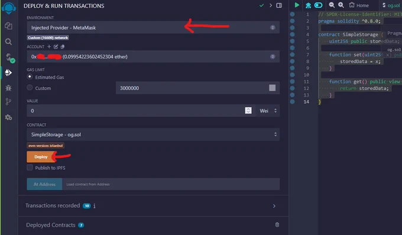The width and height of the screenshot is (402, 235).
Task: Click the Custom (16600) network badge
Action: click(48, 38)
